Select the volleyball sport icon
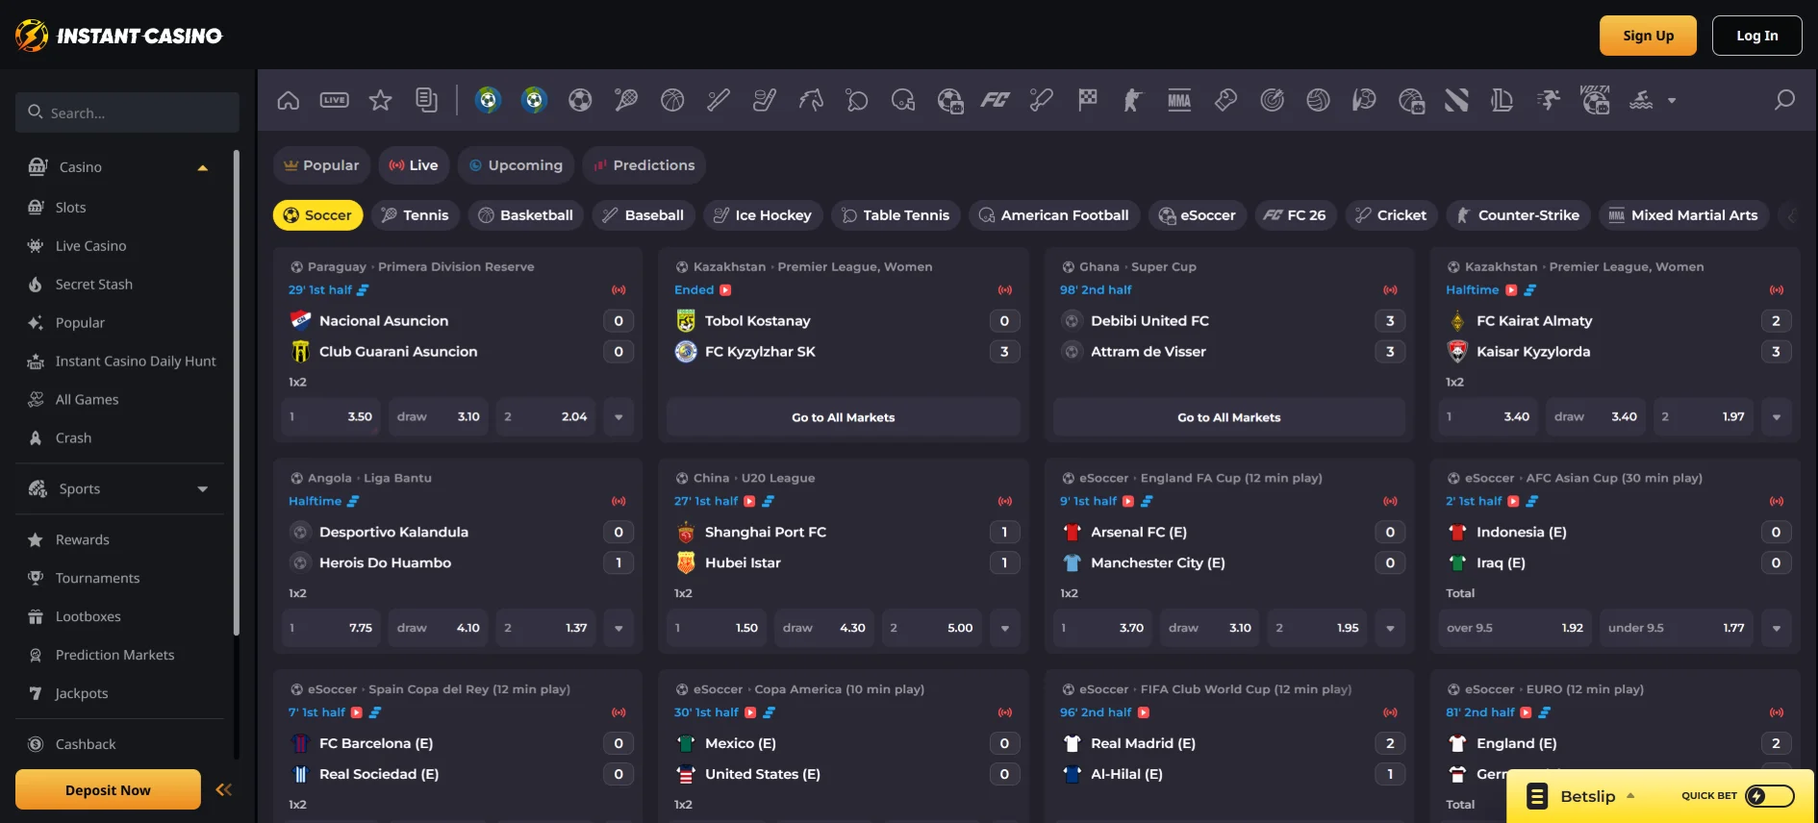The height and width of the screenshot is (823, 1818). tap(1318, 100)
